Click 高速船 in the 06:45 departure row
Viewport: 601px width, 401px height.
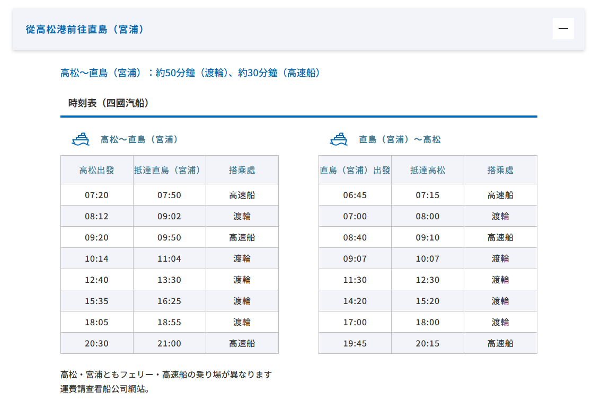501,195
